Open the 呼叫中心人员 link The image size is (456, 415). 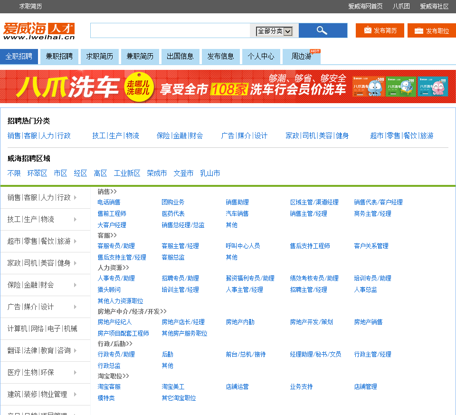243,246
